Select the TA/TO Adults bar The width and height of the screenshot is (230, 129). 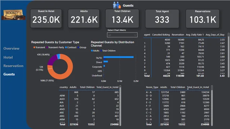(x=119, y=57)
